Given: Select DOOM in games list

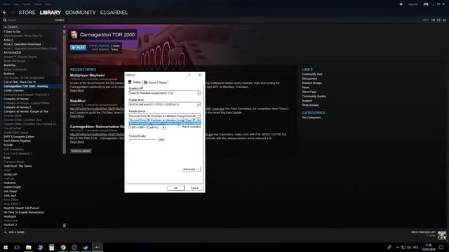Looking at the screenshot, I should click(x=8, y=145).
